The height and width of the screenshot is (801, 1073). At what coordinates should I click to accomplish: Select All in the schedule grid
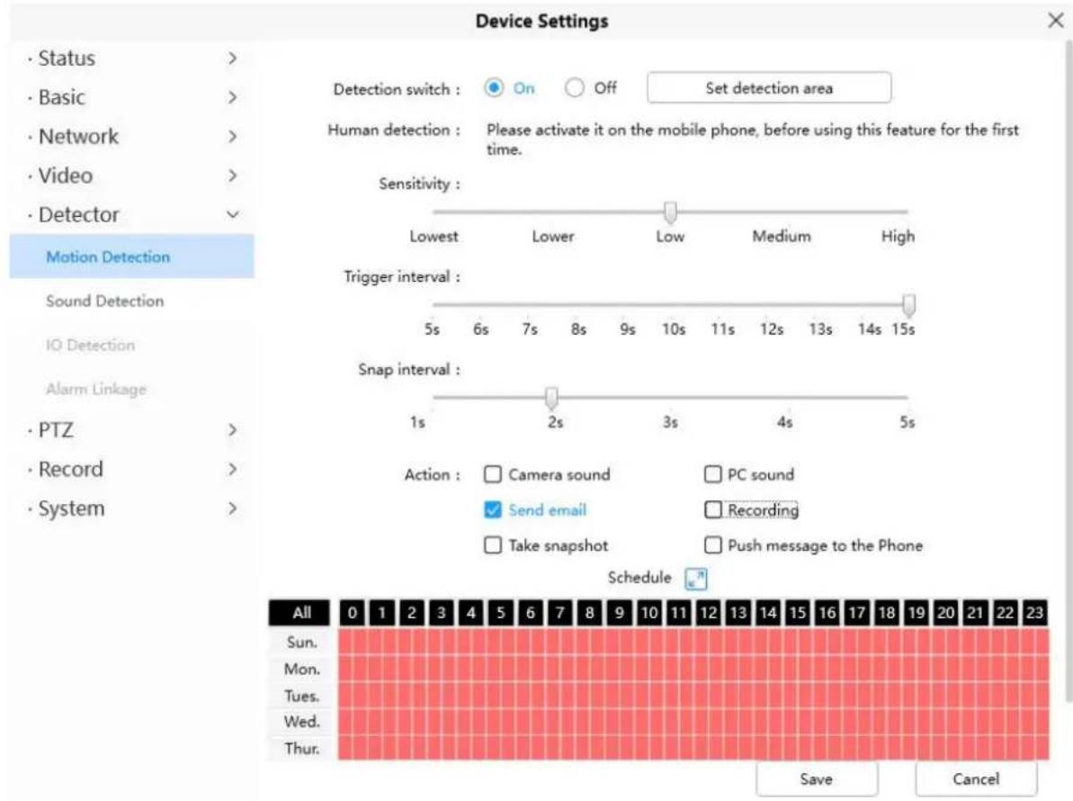[x=299, y=613]
